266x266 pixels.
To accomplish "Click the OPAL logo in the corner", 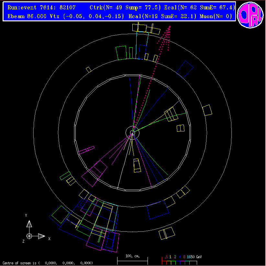I will (250, 15).
